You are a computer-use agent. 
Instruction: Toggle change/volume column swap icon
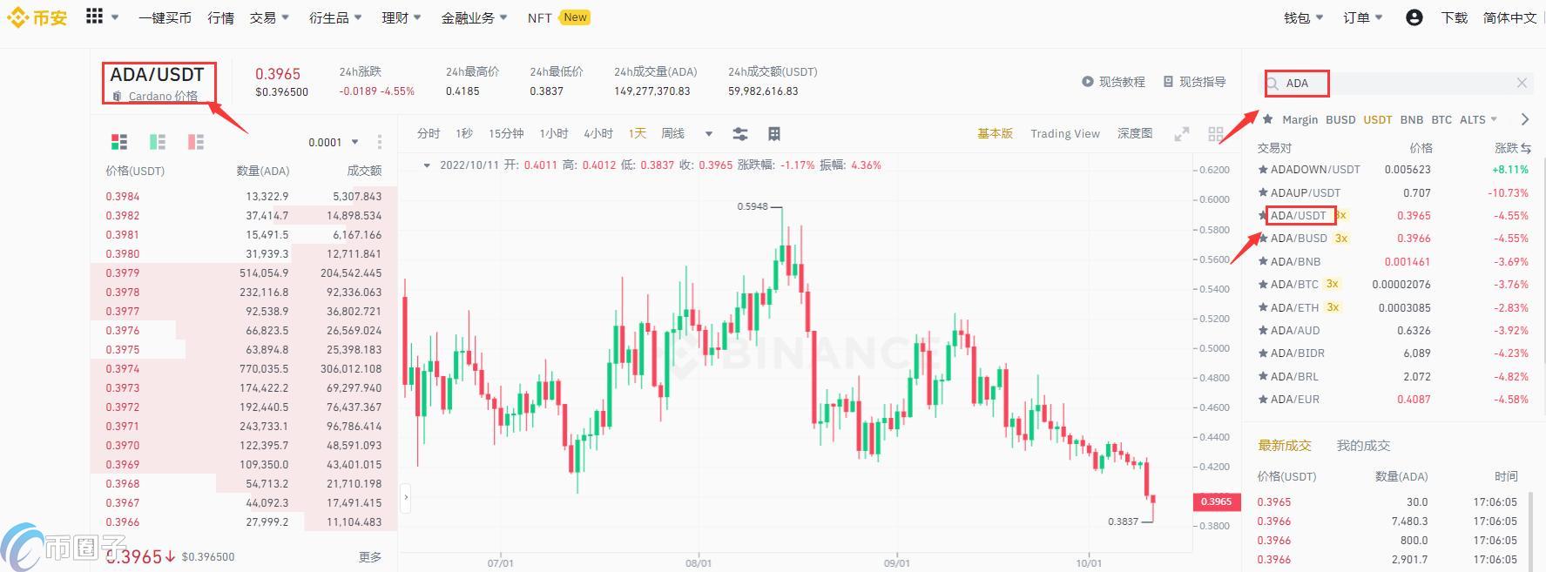tap(1526, 148)
